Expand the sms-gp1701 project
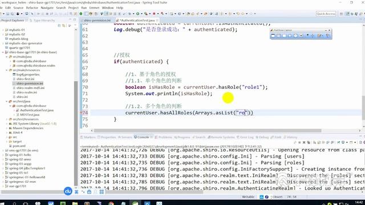The image size is (365, 205). pos(3,150)
